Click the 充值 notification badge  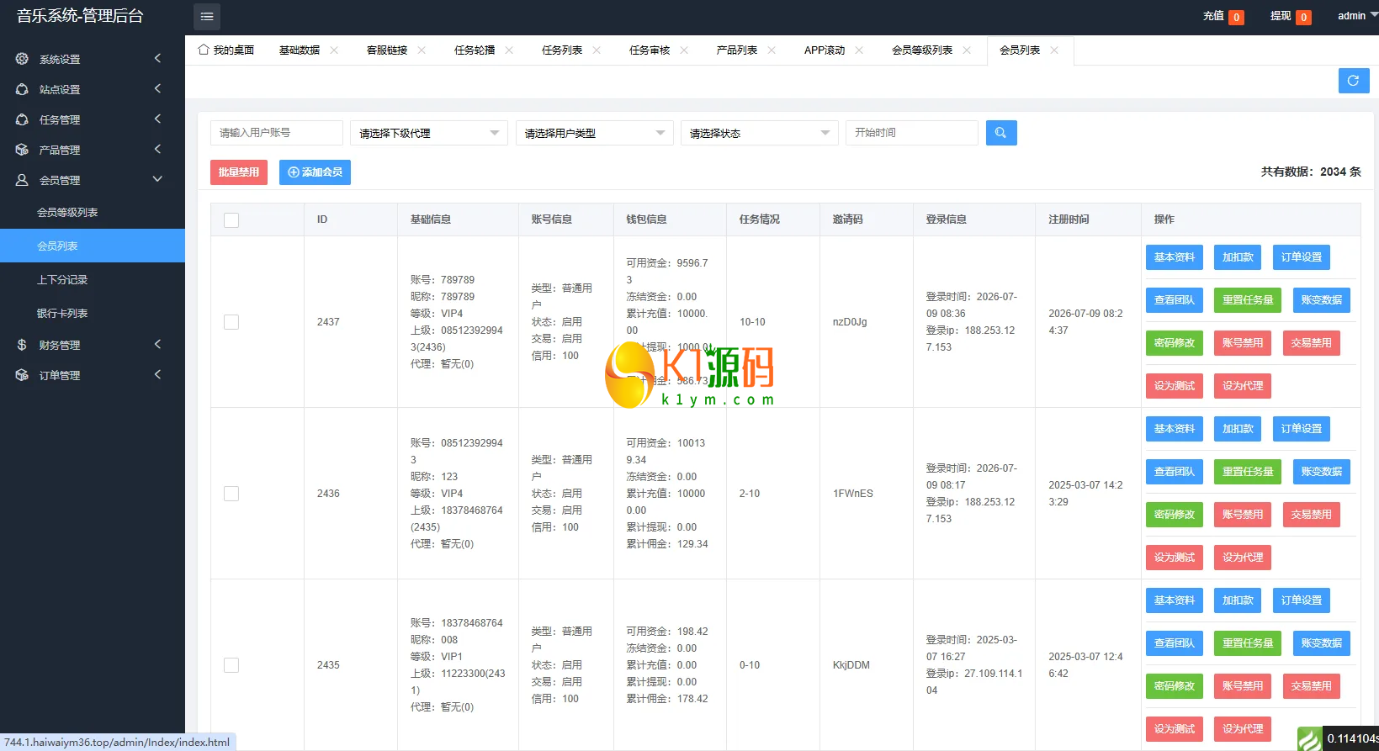pyautogui.click(x=1236, y=17)
